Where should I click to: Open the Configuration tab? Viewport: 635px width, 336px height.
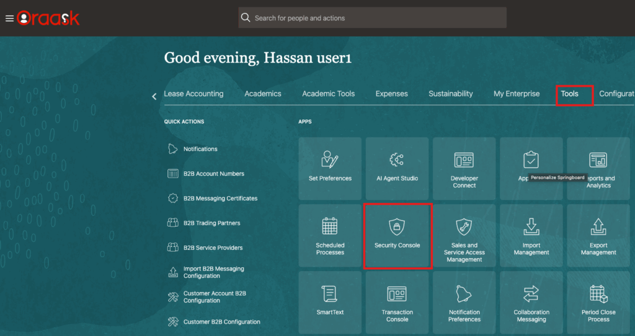pyautogui.click(x=617, y=94)
